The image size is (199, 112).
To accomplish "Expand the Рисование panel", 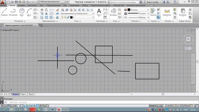I will click(20, 21).
